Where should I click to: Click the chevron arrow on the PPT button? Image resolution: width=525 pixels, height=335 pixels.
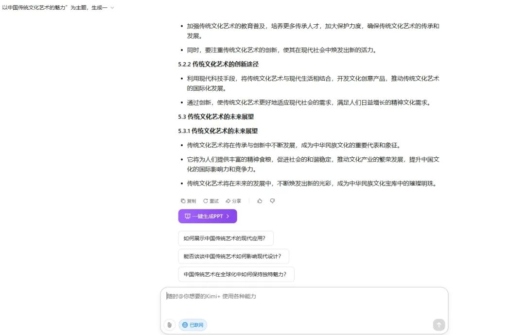coord(227,216)
